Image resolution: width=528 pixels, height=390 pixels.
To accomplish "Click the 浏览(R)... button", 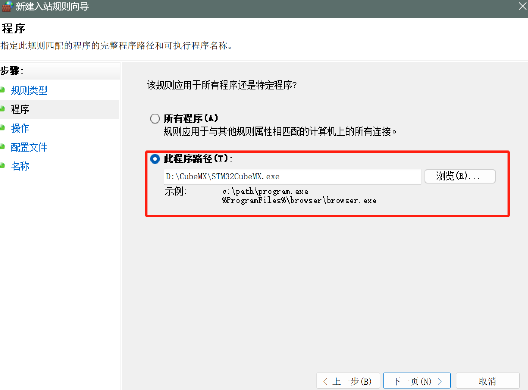I will pyautogui.click(x=460, y=176).
